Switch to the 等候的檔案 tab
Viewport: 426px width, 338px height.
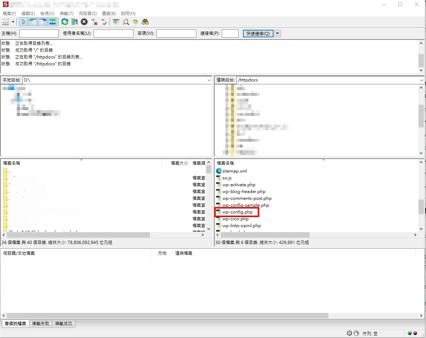(x=15, y=324)
